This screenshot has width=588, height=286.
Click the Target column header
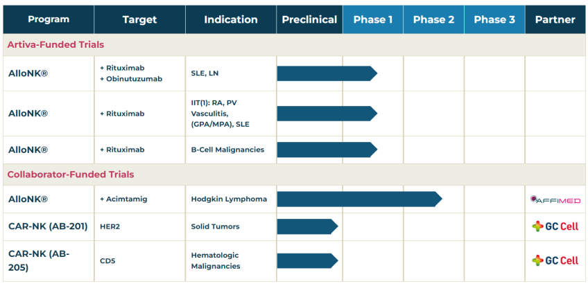[x=139, y=19]
